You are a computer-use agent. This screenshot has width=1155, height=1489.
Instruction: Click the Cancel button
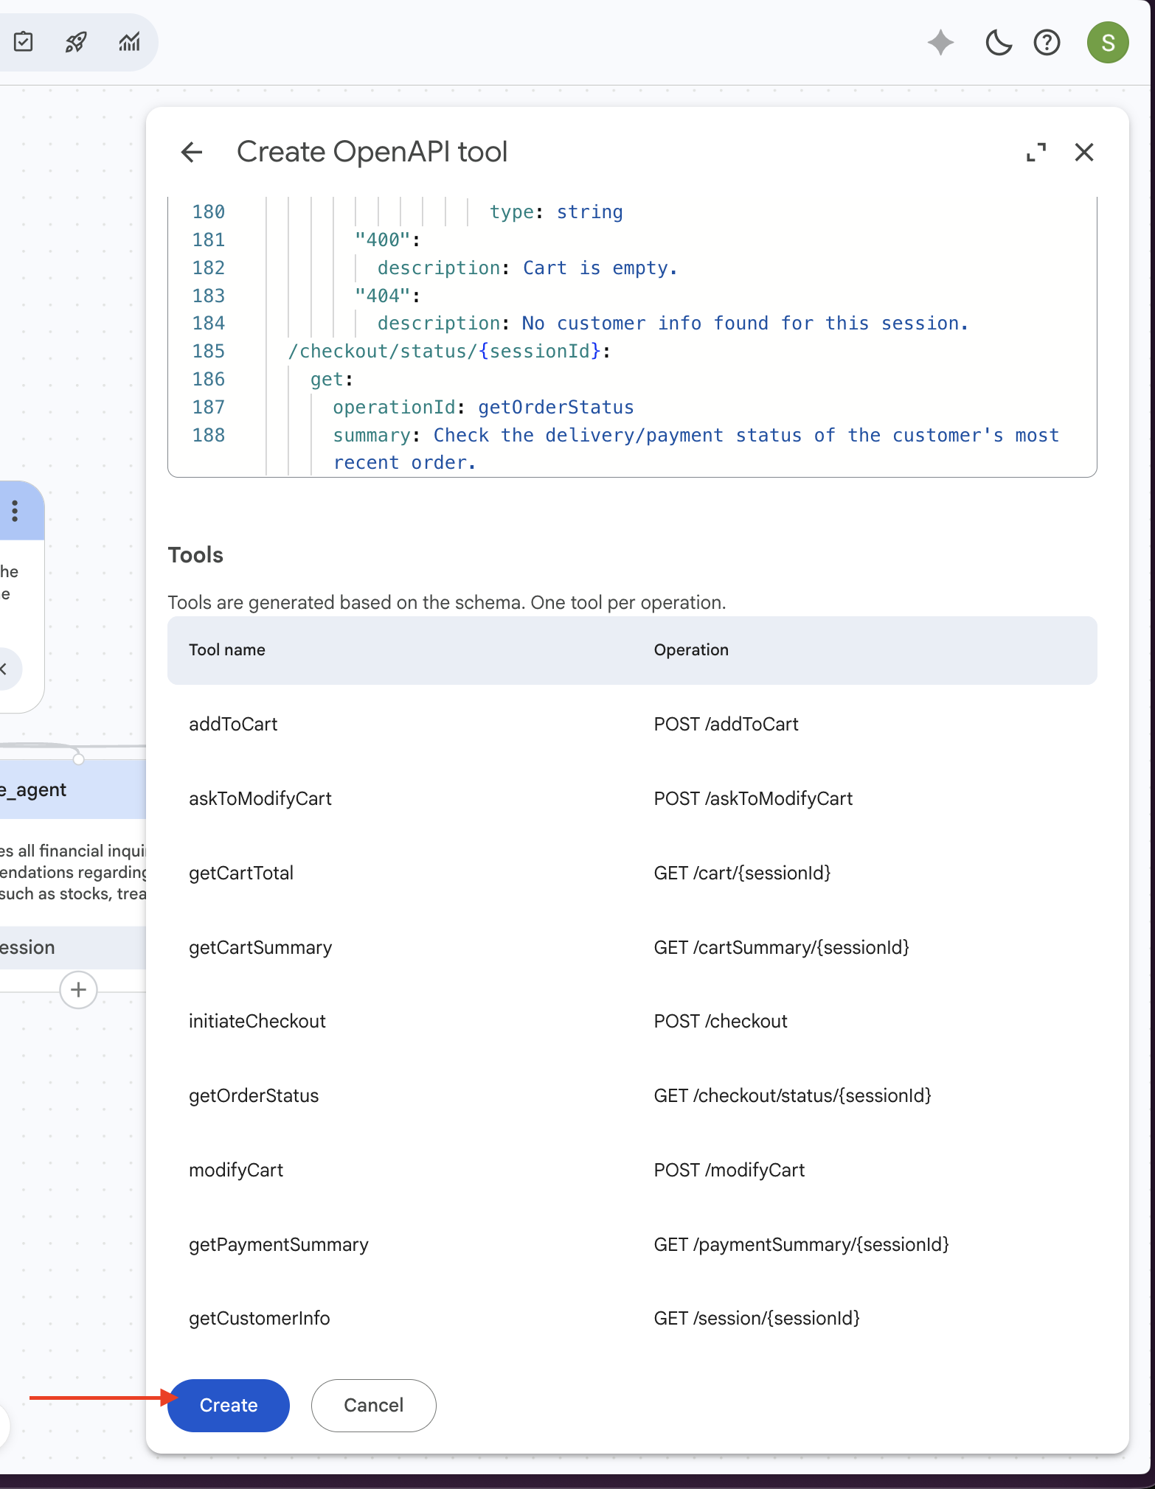point(374,1405)
